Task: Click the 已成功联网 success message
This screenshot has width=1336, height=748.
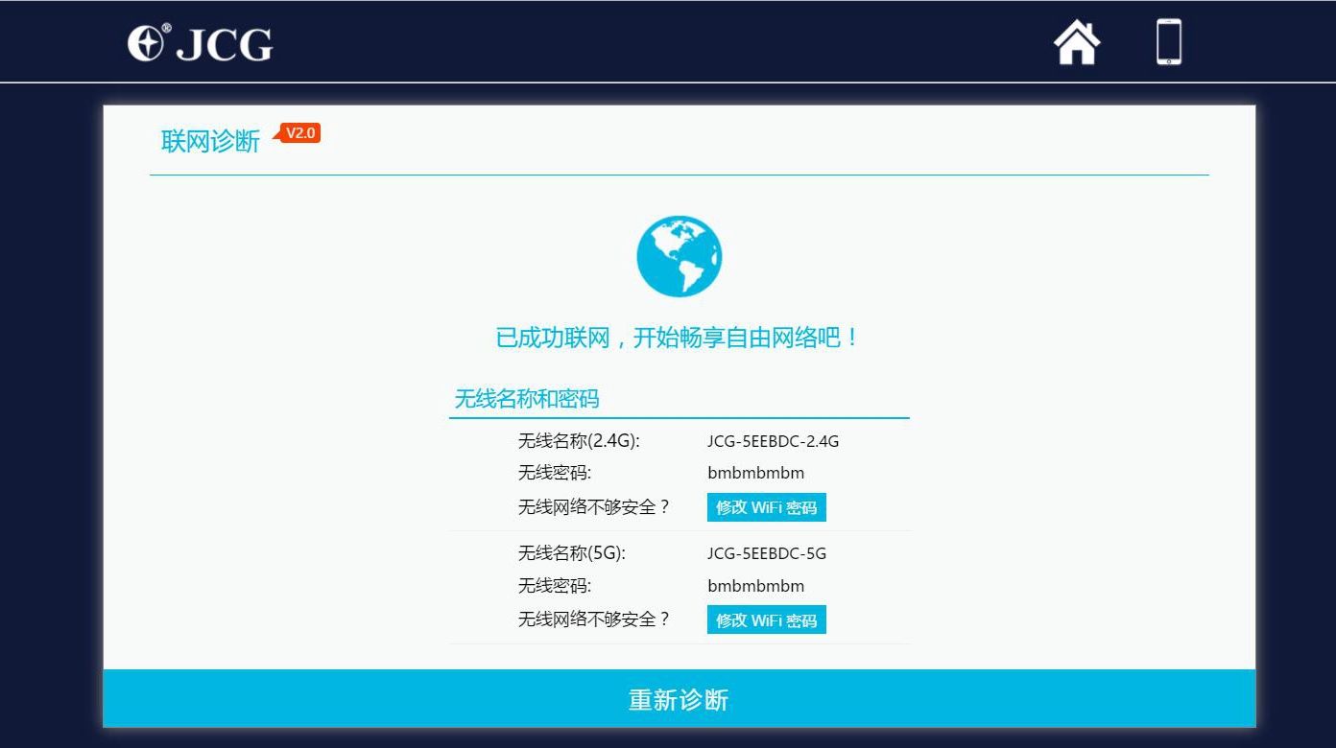Action: coord(679,338)
